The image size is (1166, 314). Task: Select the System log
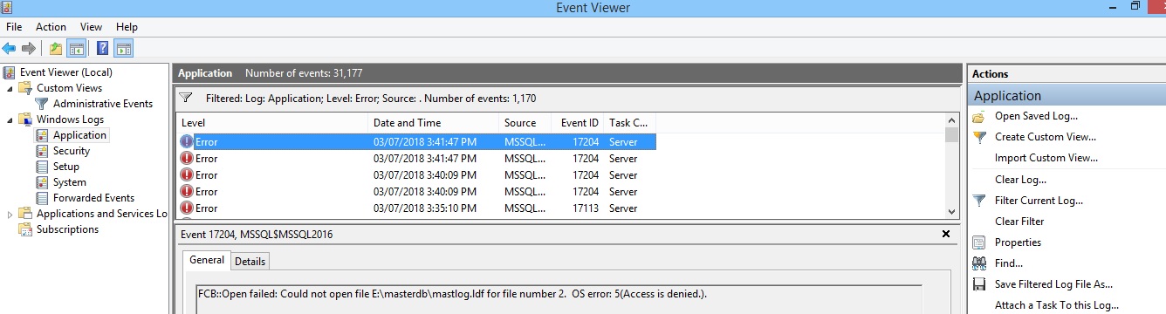[x=70, y=182]
